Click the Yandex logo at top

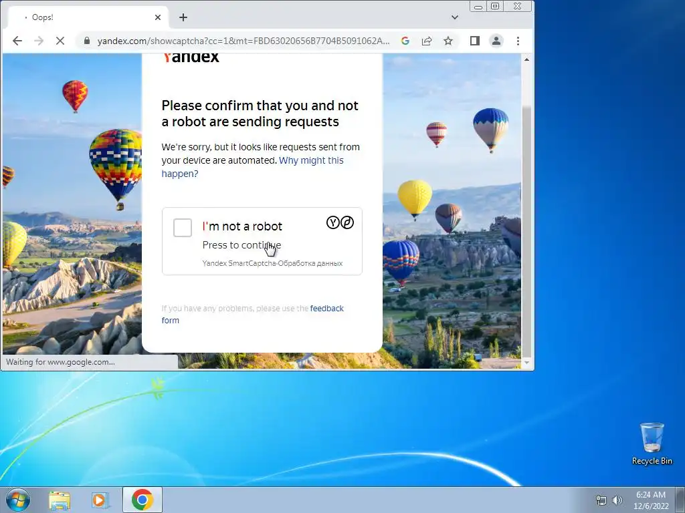tap(191, 57)
